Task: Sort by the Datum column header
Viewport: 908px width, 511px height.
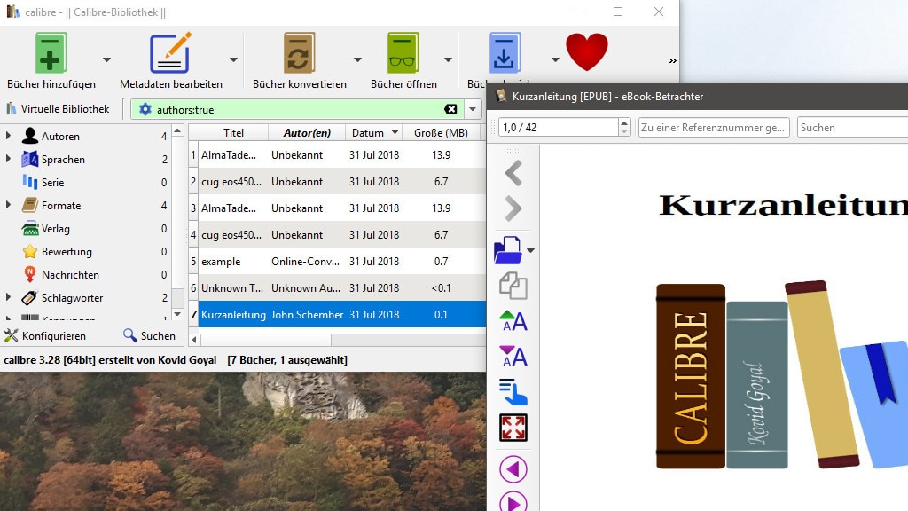Action: point(374,133)
